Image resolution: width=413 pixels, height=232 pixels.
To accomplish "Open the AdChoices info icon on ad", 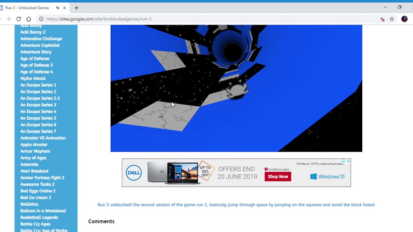I will point(343,161).
